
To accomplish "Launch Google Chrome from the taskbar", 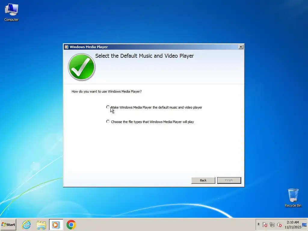I will pos(71,225).
